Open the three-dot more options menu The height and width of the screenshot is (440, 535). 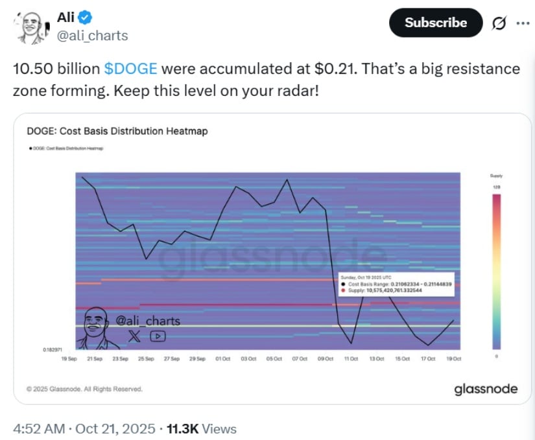tap(521, 23)
